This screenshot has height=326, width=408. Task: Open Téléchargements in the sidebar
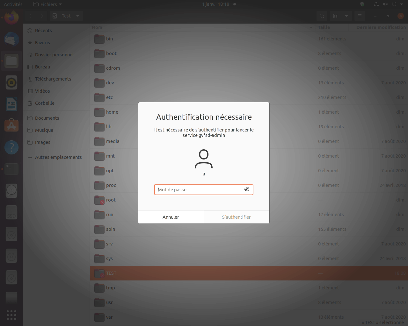tap(56, 79)
